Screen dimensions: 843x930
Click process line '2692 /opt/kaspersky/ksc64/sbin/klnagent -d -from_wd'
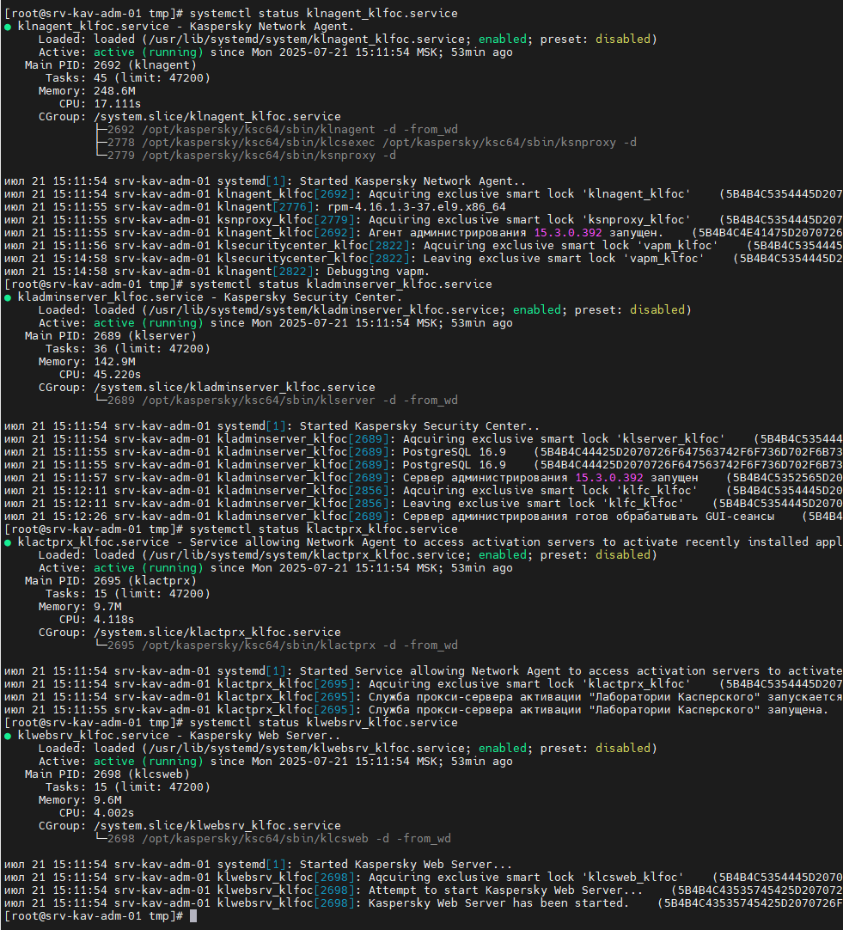[282, 129]
